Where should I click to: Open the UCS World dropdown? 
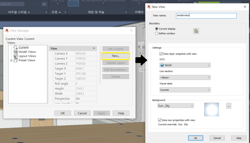tap(185, 65)
